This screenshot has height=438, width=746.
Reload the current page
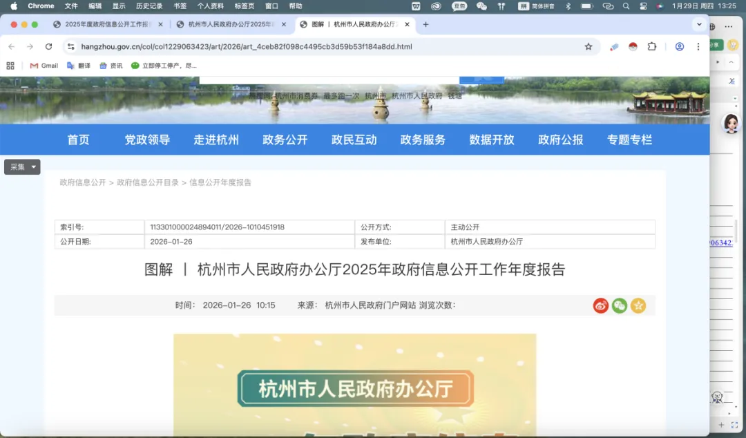pyautogui.click(x=48, y=47)
